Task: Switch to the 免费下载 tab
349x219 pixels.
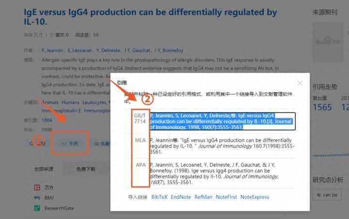Action: (x=86, y=169)
